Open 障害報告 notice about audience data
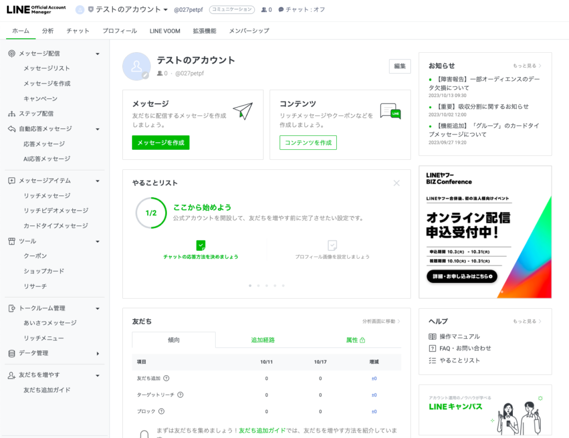Image resolution: width=569 pixels, height=438 pixels. [x=484, y=83]
